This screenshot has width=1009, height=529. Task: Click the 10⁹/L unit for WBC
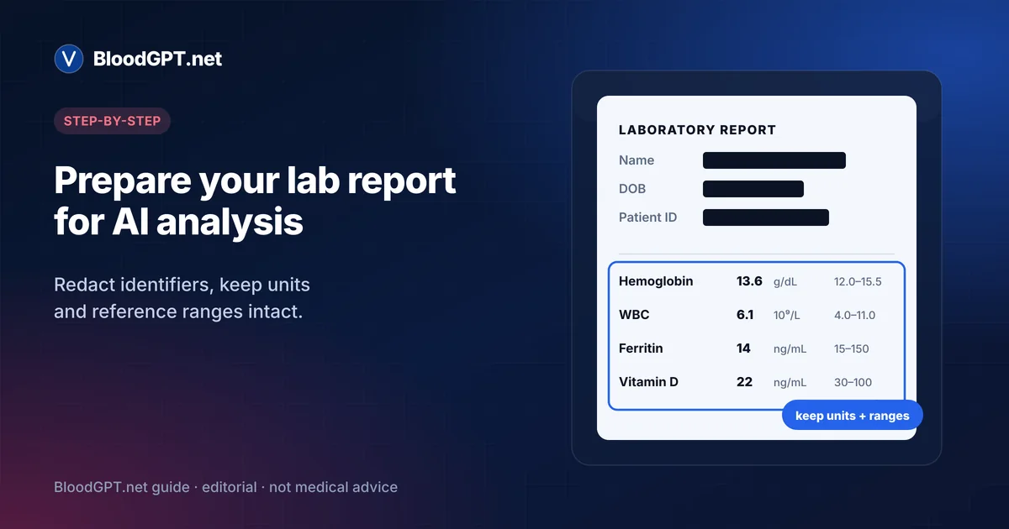787,315
